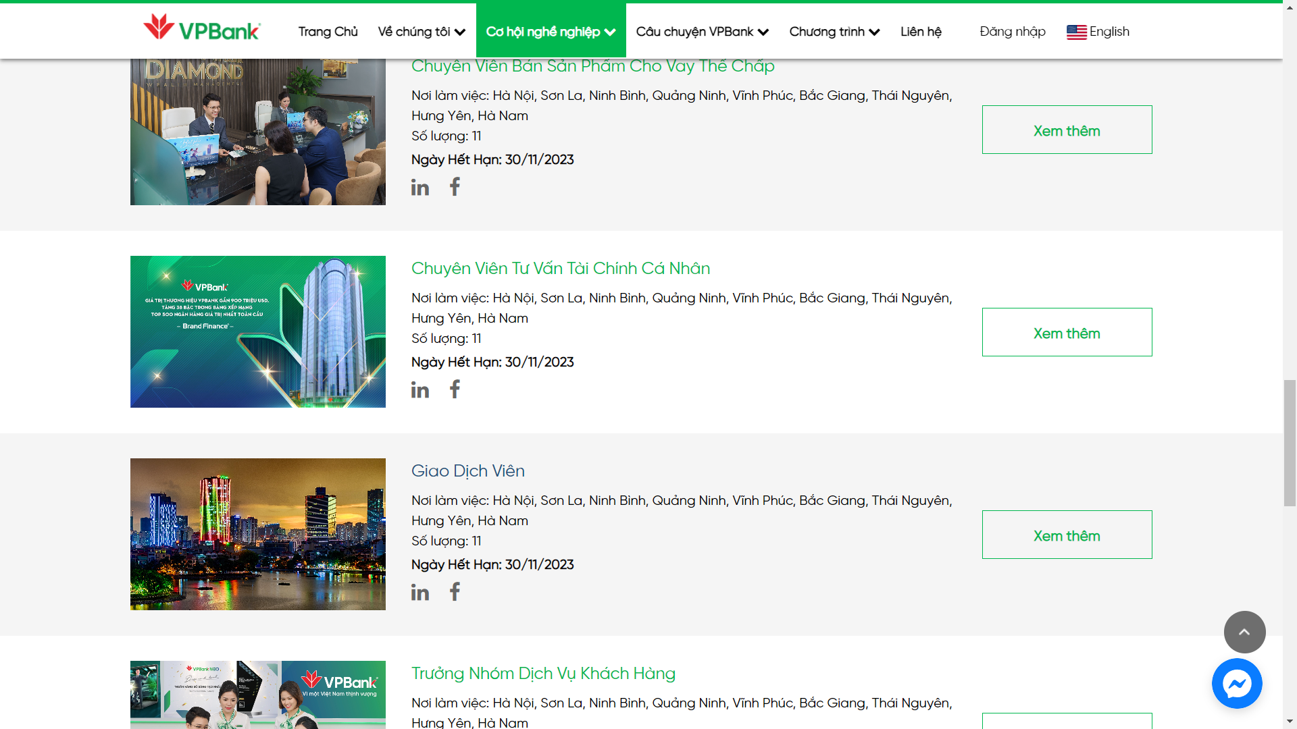Image resolution: width=1297 pixels, height=729 pixels.
Task: Expand the Về chúng tôi dropdown
Action: [x=422, y=32]
